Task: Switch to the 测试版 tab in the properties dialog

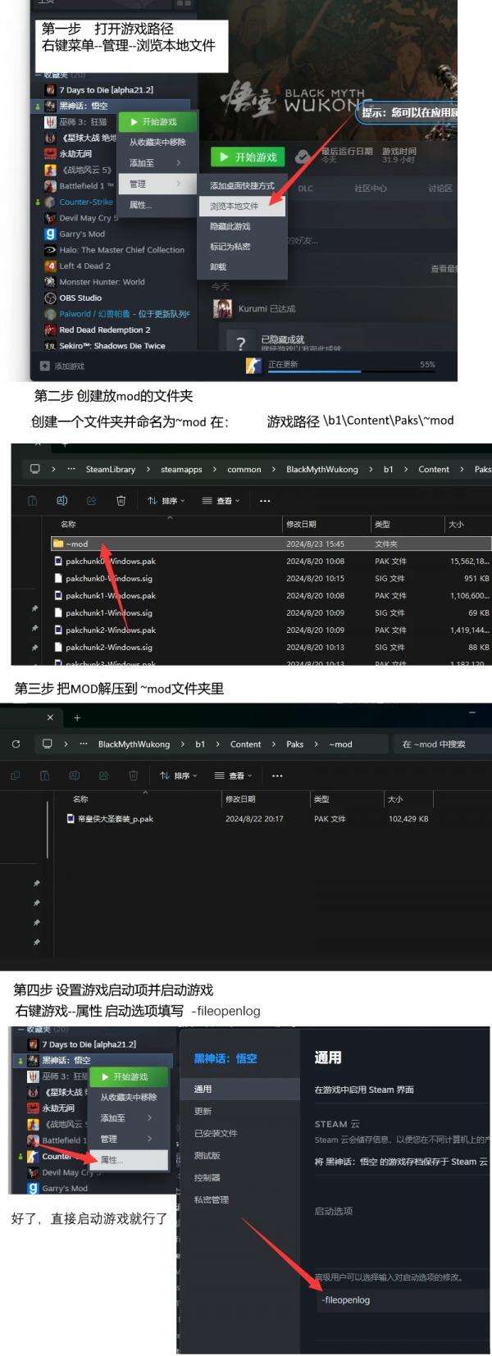Action: pos(238,1155)
